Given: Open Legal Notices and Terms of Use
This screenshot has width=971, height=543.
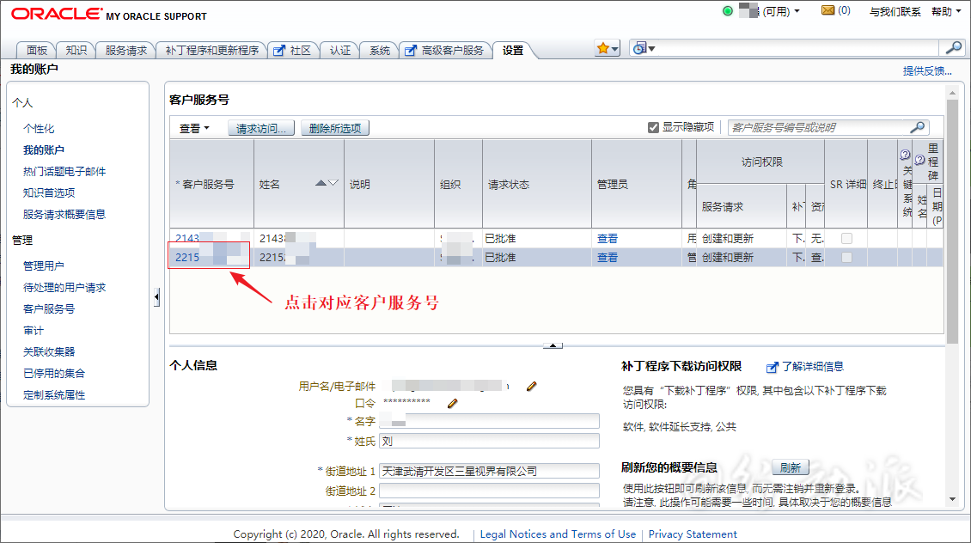Looking at the screenshot, I should point(558,534).
